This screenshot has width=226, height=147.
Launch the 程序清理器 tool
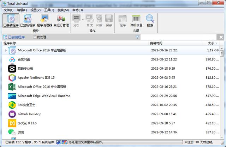(44, 20)
